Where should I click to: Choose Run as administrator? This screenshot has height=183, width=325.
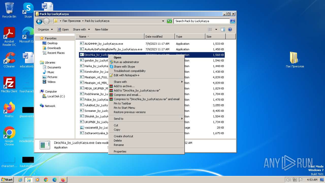(x=146, y=62)
